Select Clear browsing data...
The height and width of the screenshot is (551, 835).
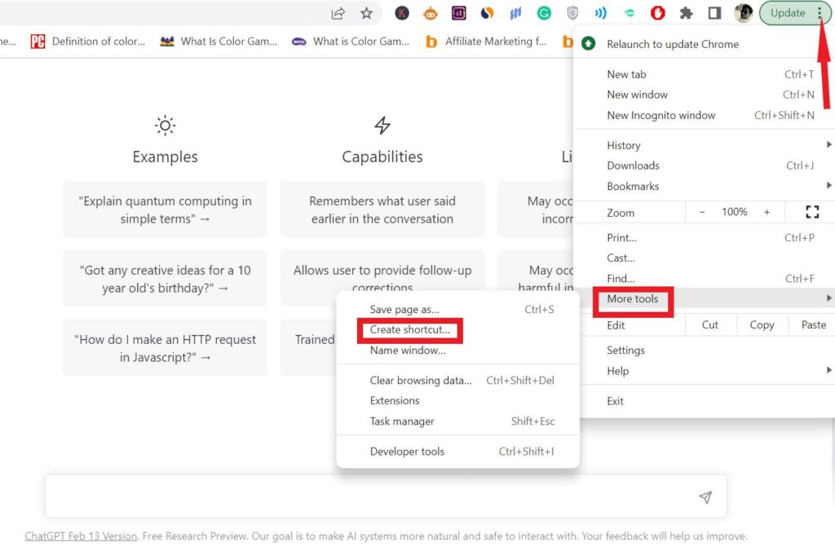[458, 381]
